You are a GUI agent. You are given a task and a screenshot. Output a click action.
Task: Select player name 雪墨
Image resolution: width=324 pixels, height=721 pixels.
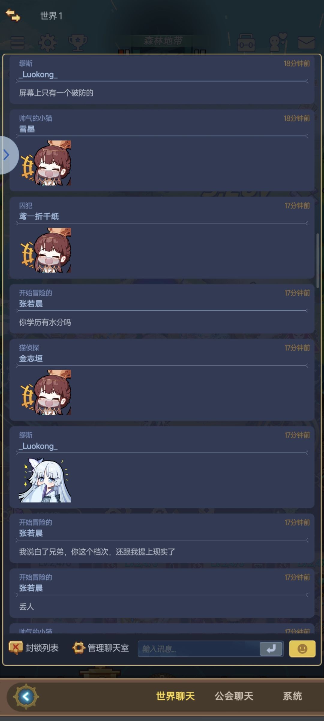point(27,129)
